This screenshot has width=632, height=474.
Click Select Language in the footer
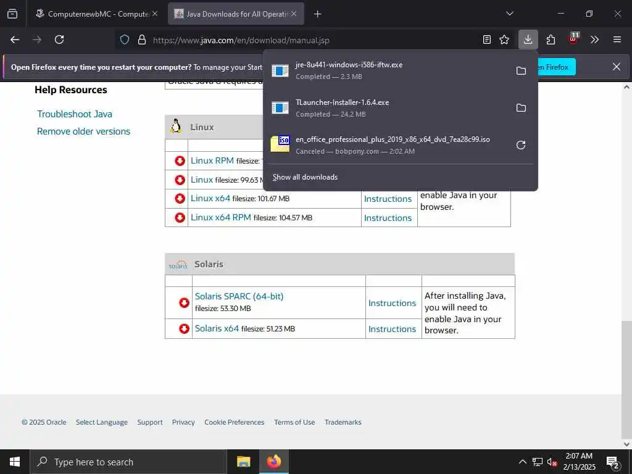[102, 422]
